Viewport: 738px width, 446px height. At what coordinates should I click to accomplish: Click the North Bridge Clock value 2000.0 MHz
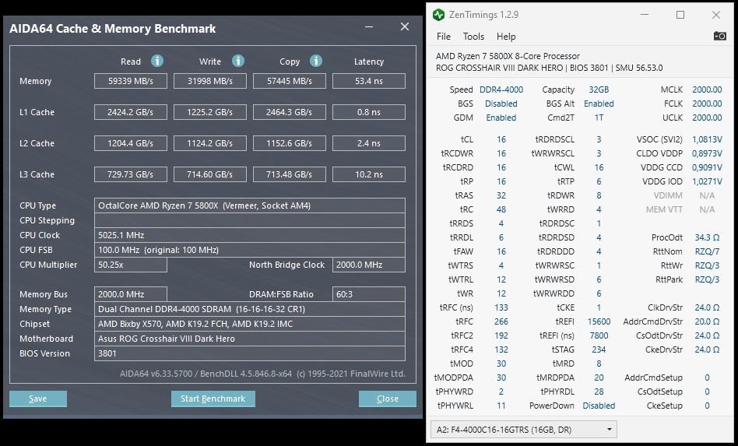point(368,265)
